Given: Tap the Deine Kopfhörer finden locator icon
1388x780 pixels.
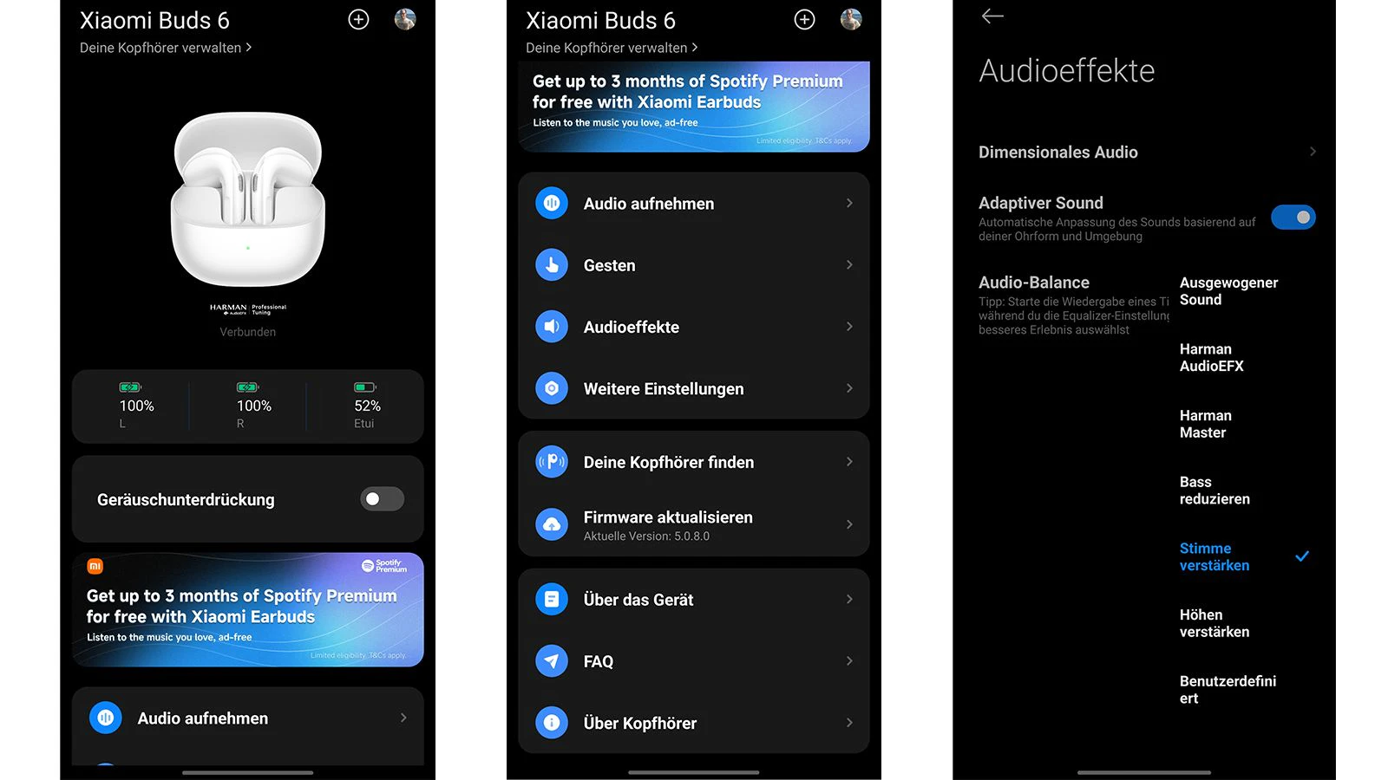Looking at the screenshot, I should pyautogui.click(x=552, y=462).
